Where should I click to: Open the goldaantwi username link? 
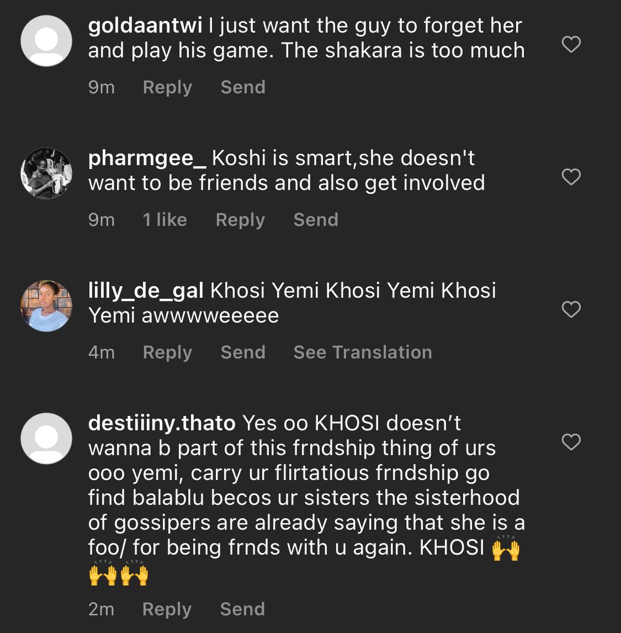(x=145, y=25)
